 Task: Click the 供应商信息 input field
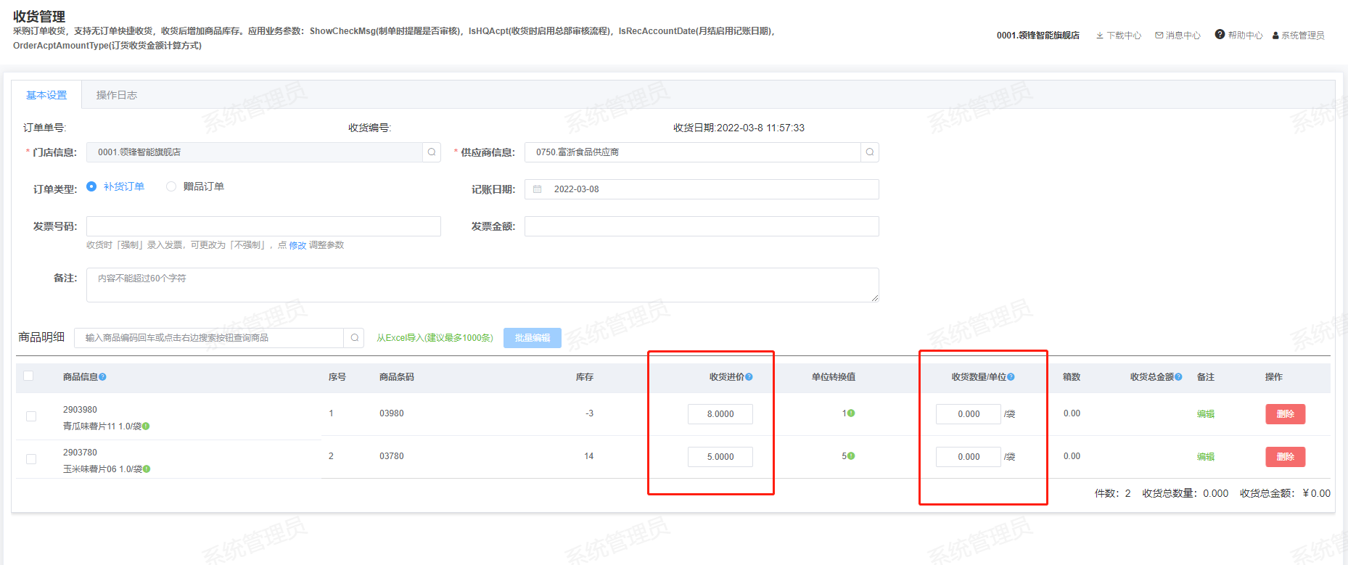point(693,152)
